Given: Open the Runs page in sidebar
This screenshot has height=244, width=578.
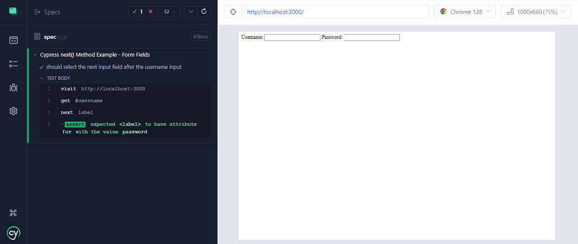Looking at the screenshot, I should click(13, 63).
